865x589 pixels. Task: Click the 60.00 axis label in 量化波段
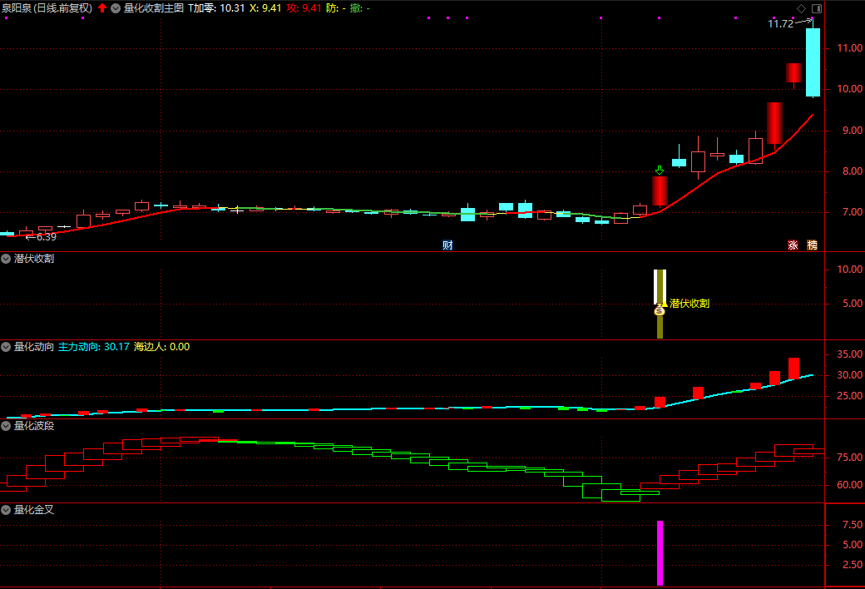tap(849, 485)
